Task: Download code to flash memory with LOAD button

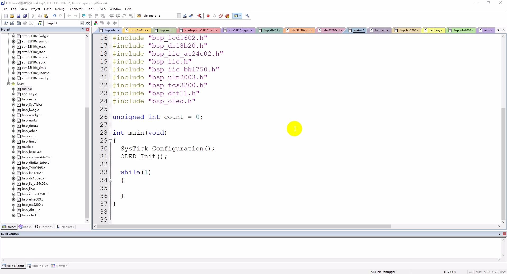Action: coord(40,23)
